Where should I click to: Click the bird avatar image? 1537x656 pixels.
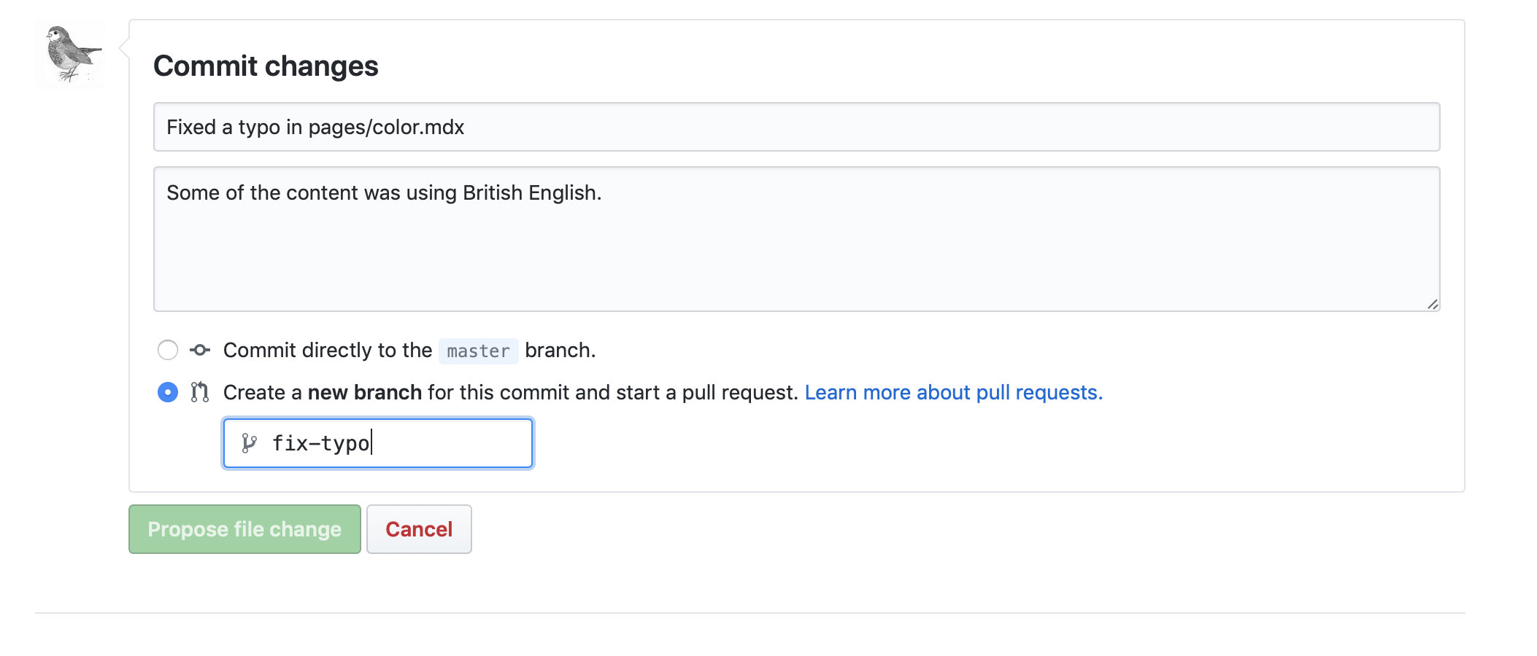[70, 55]
